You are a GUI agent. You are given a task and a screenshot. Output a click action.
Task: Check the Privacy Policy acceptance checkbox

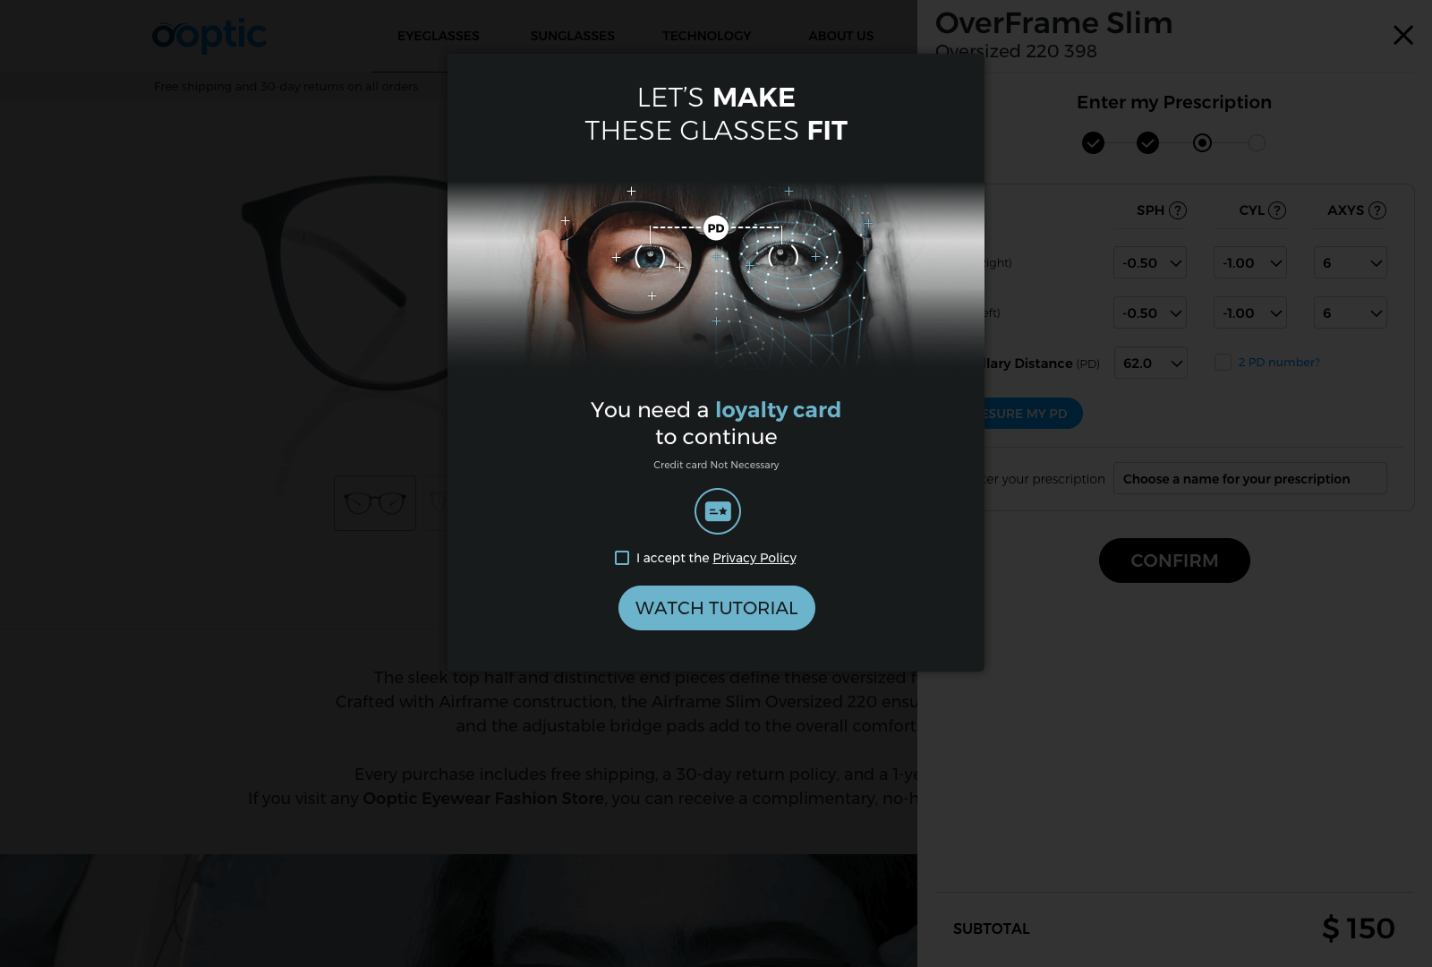pyautogui.click(x=622, y=558)
